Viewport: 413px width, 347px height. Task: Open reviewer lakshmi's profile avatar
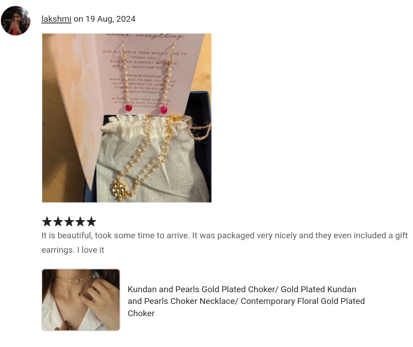pyautogui.click(x=15, y=20)
